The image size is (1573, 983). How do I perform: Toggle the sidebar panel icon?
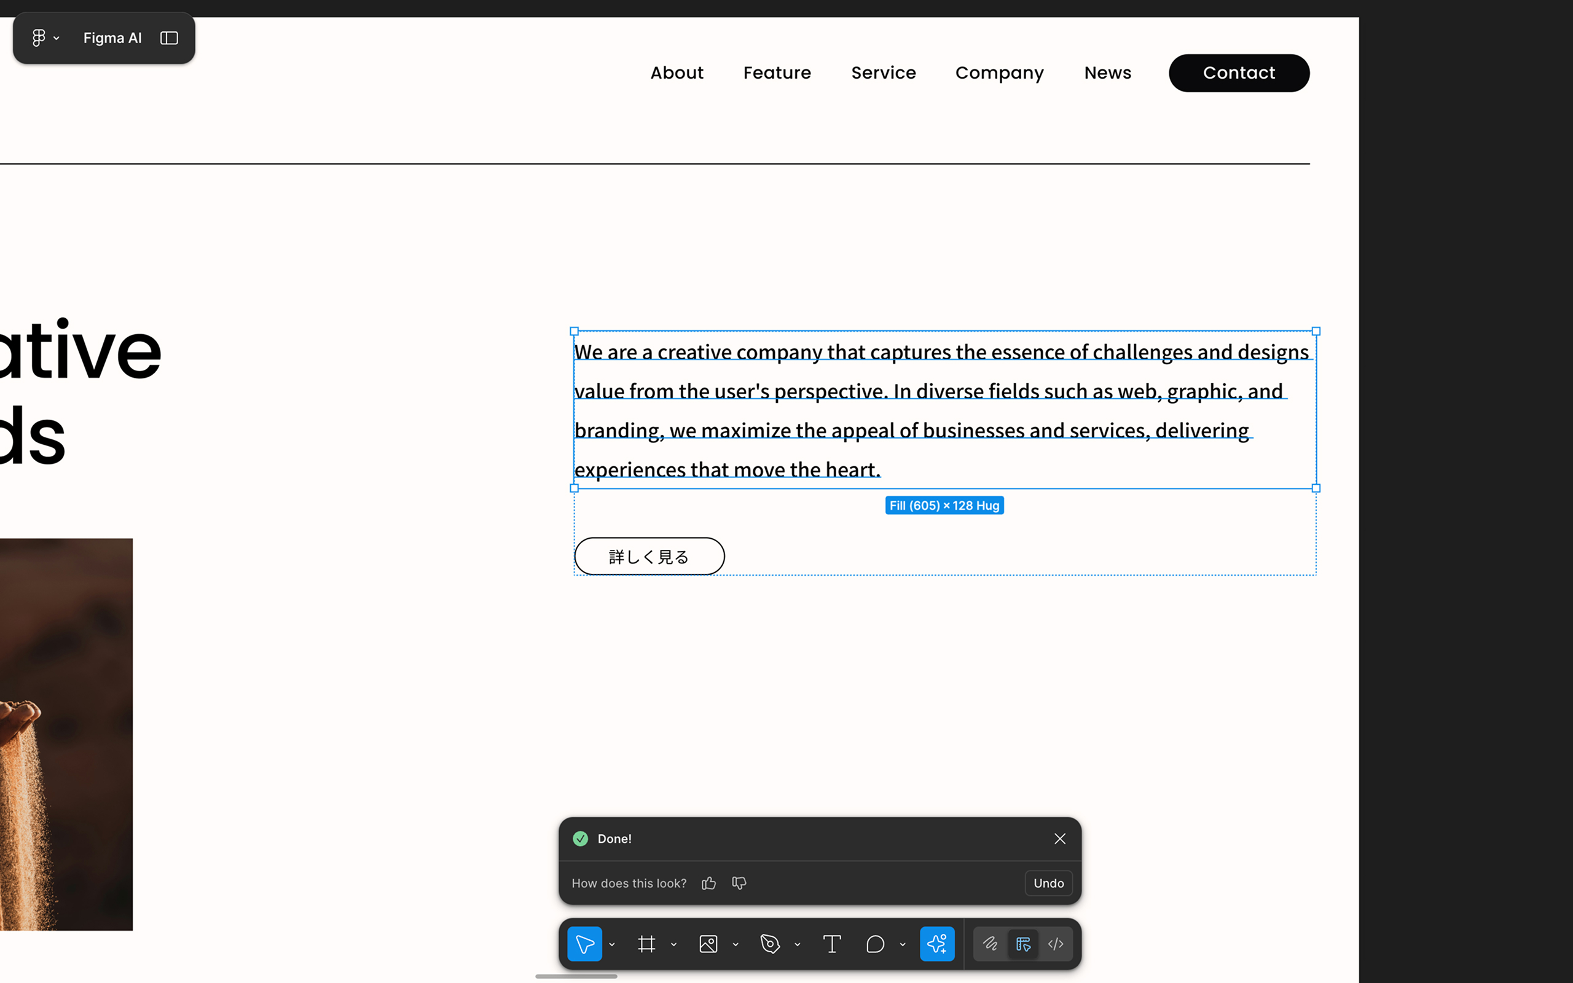(169, 37)
